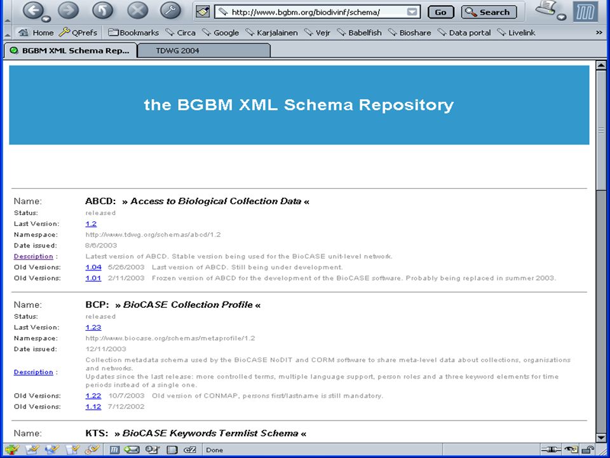
Task: Open Navigator via M icon in status bar
Action: pyautogui.click(x=114, y=450)
